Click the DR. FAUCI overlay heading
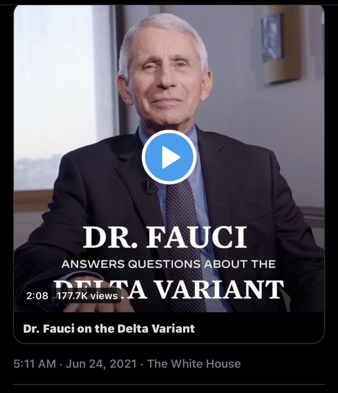 tap(165, 237)
